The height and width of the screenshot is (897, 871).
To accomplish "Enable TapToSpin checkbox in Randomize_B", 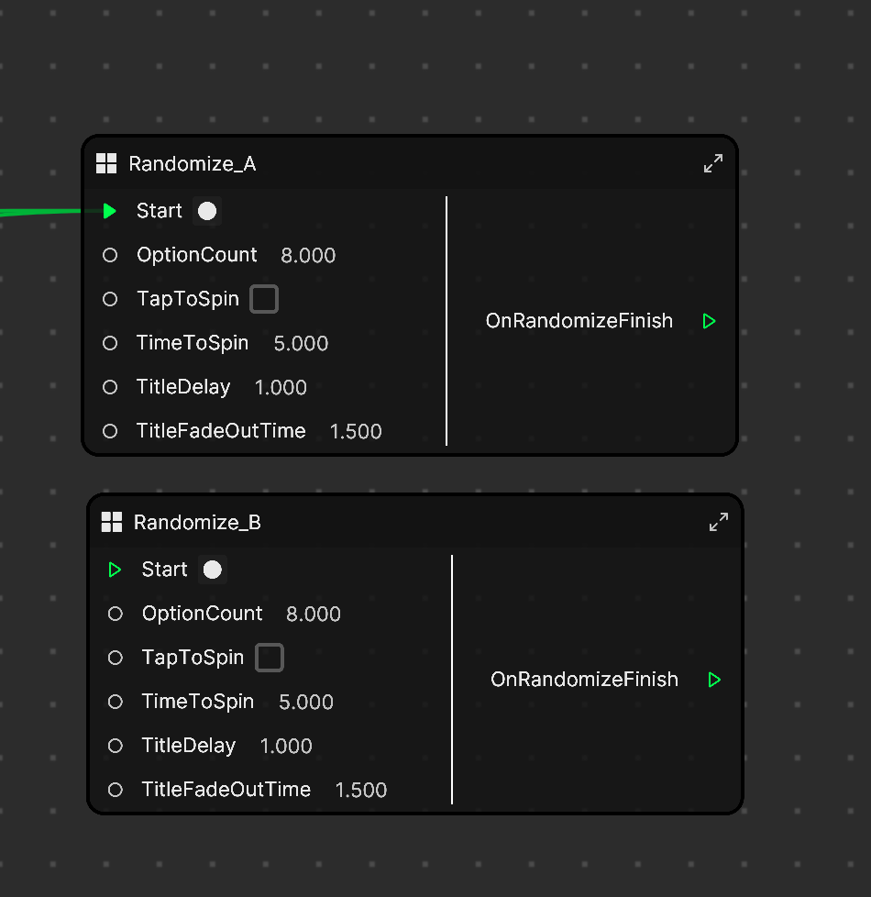I will click(x=270, y=658).
